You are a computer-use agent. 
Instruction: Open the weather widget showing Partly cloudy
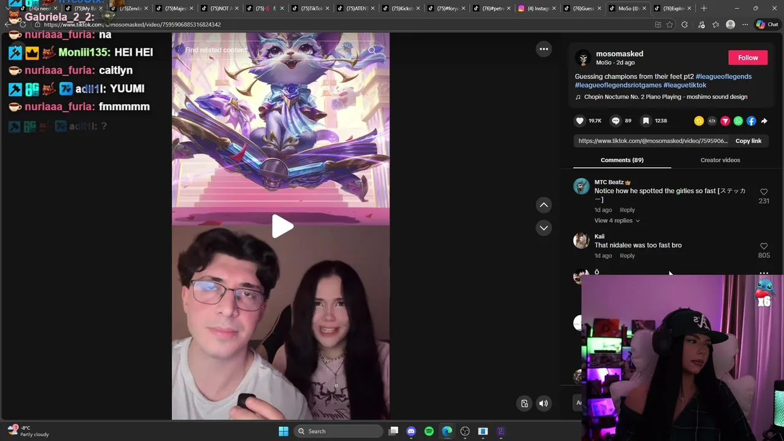(28, 431)
